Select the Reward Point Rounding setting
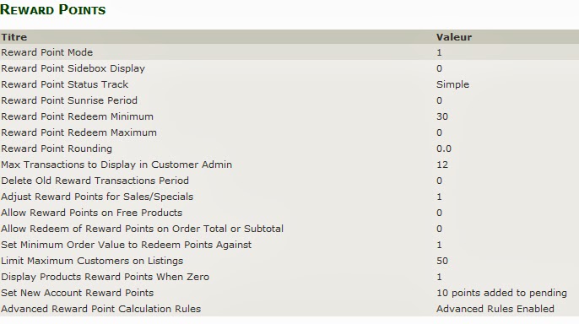 (289, 148)
